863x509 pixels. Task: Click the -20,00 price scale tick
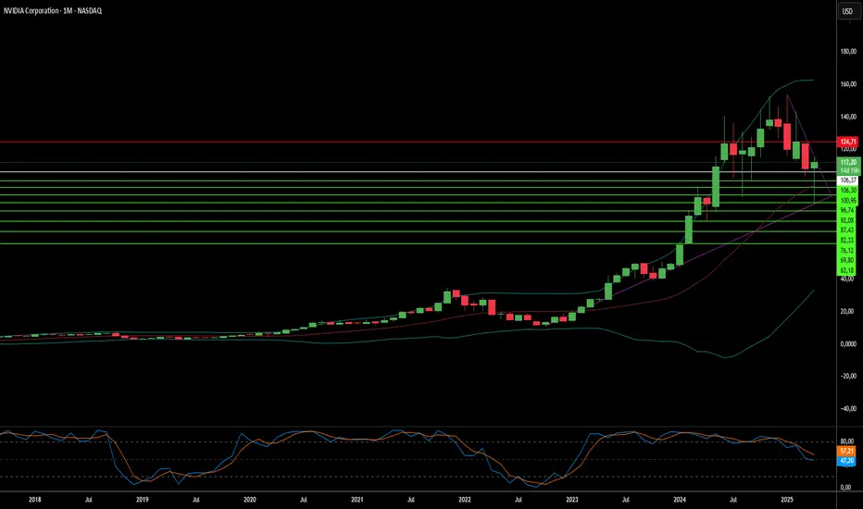[848, 377]
